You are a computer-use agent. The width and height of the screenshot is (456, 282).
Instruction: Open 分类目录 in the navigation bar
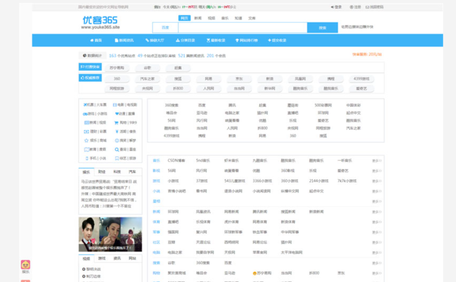pyautogui.click(x=185, y=40)
